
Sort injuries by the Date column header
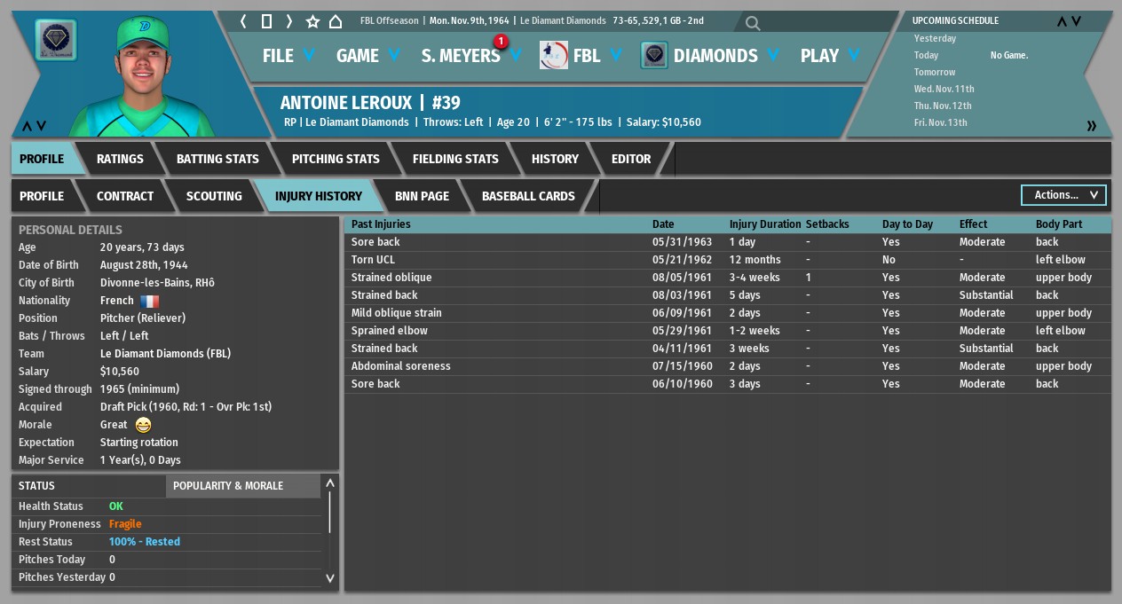coord(663,224)
